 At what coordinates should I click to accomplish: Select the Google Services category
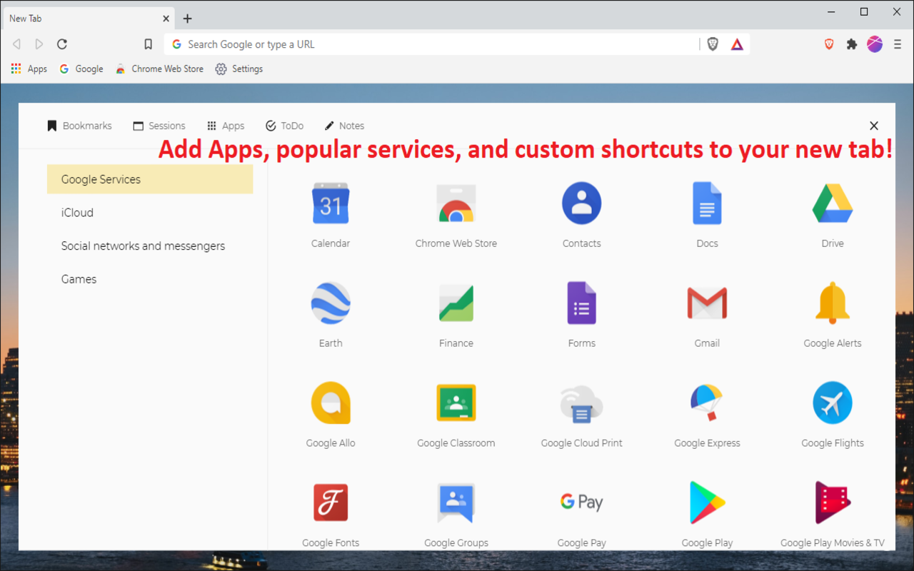pos(150,179)
